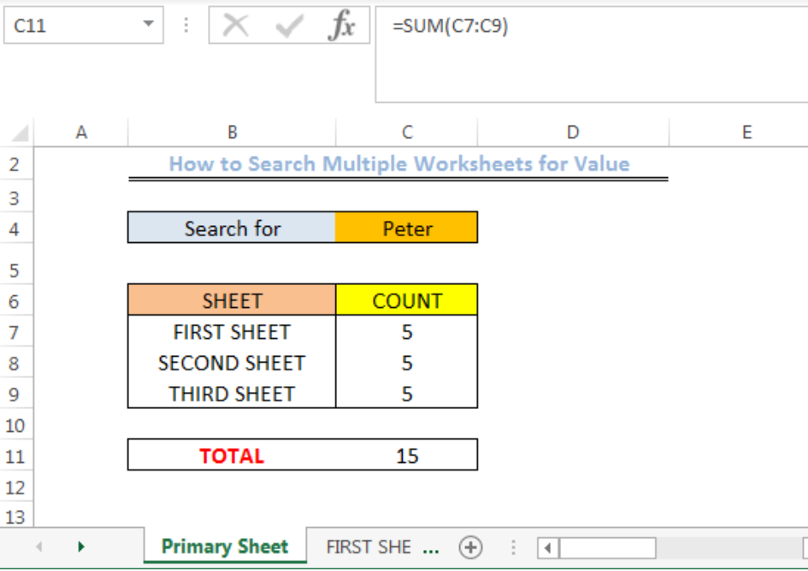Select the yellow COUNT header cell
The height and width of the screenshot is (571, 808).
coord(407,300)
